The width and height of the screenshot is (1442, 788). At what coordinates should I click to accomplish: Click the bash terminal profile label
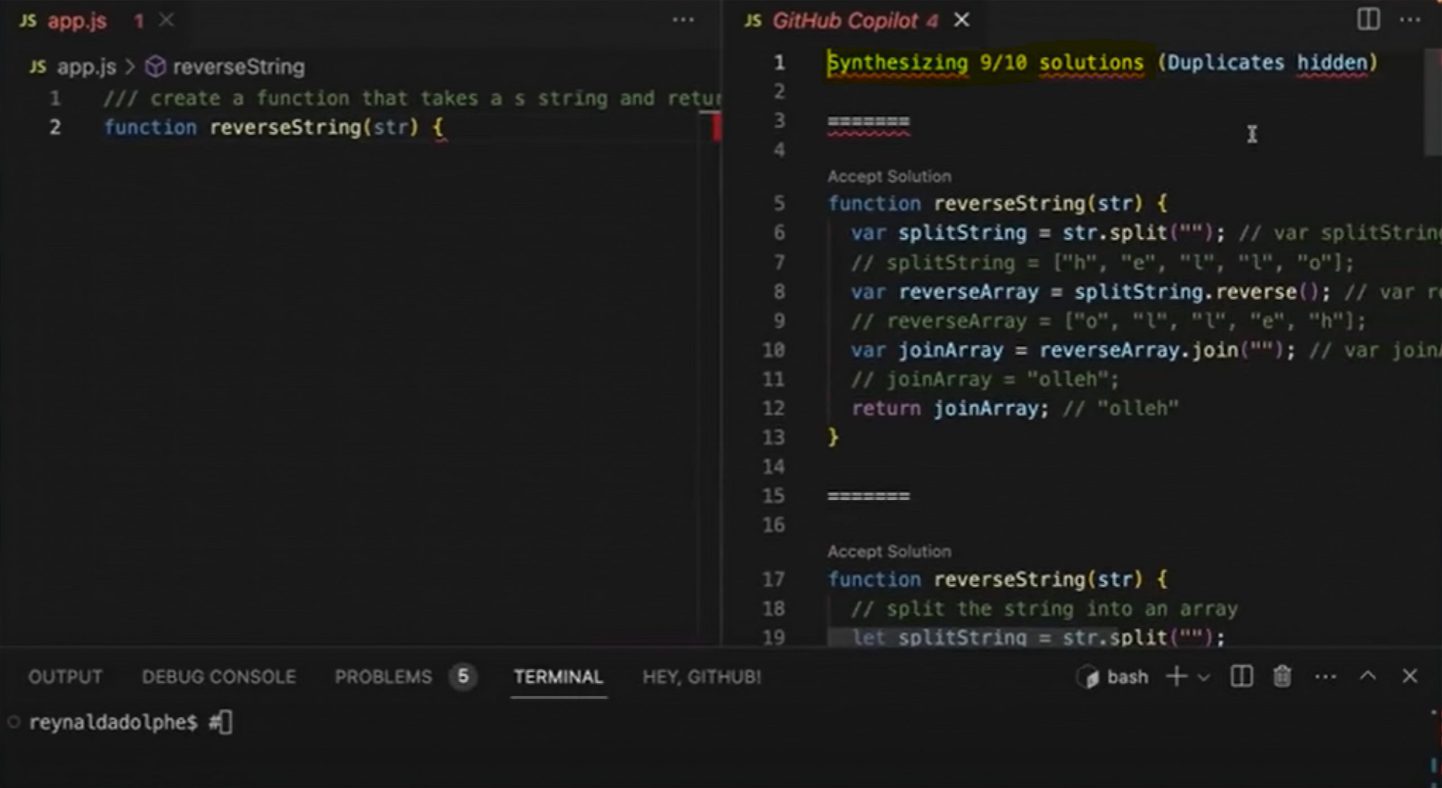point(1127,676)
